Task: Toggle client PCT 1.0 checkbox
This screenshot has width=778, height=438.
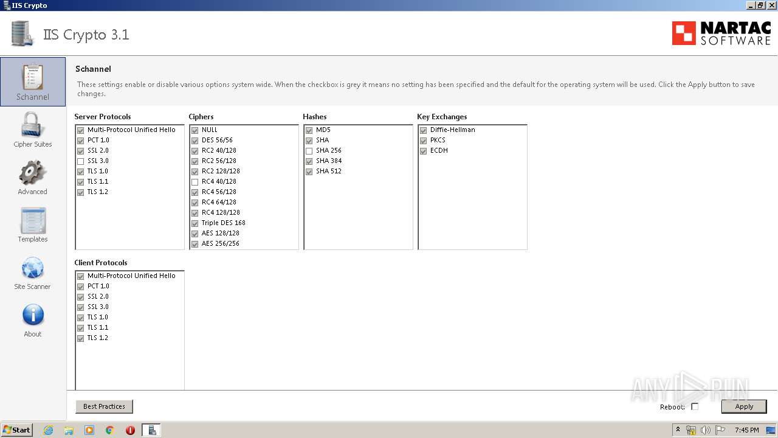Action: pyautogui.click(x=80, y=287)
